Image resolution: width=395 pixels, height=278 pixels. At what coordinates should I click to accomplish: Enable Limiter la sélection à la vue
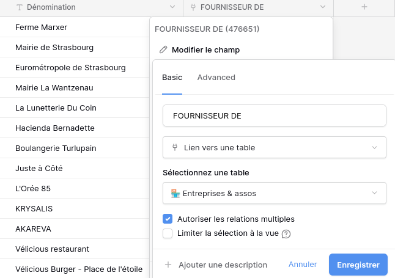tap(168, 233)
